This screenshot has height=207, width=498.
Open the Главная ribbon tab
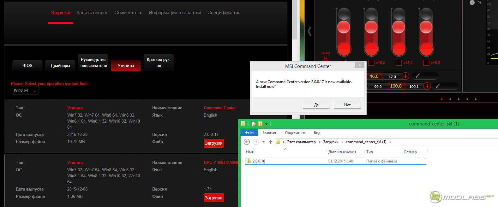[269, 133]
